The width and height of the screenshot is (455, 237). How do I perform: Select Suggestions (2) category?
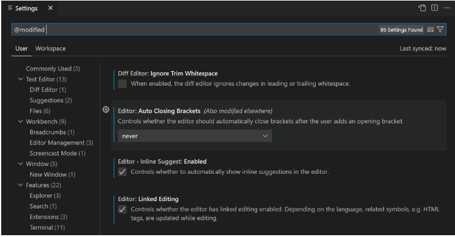pos(51,100)
